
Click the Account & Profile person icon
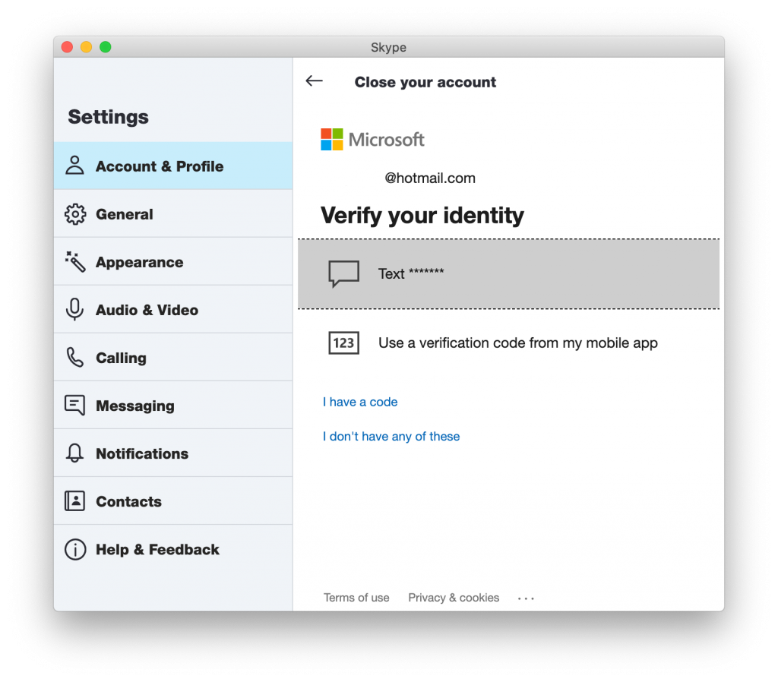pos(75,166)
